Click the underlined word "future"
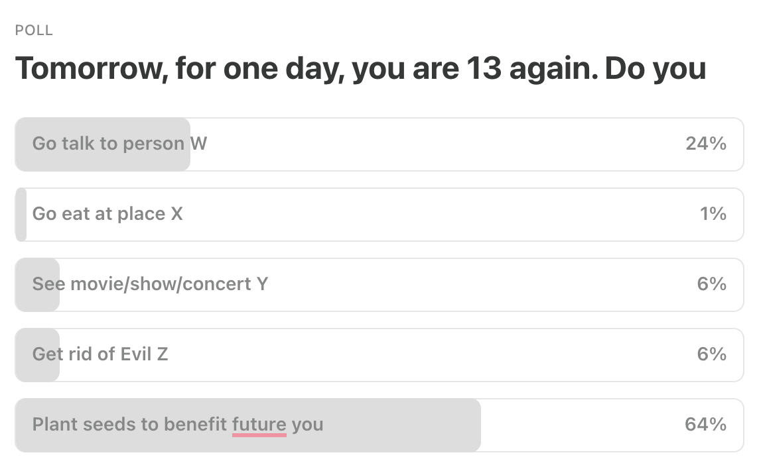The image size is (759, 465). tap(259, 425)
